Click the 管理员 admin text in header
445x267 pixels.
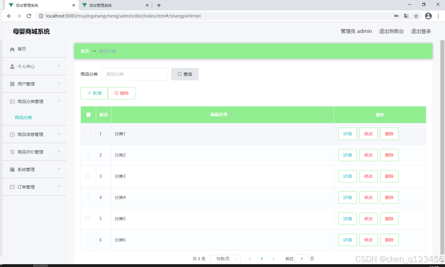[356, 31]
